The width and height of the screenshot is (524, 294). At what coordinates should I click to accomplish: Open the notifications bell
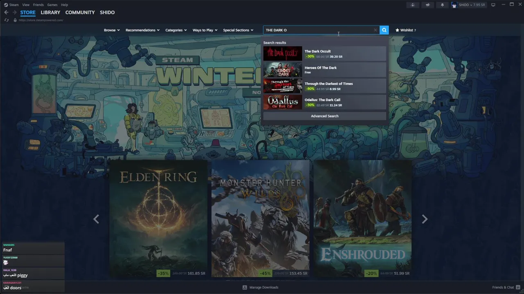(442, 5)
